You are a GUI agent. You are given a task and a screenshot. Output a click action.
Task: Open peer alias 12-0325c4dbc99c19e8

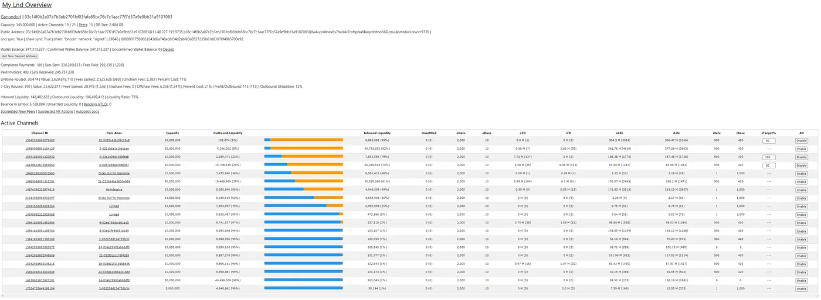[x=114, y=141]
